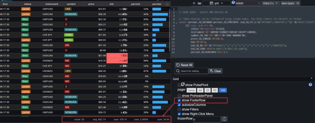The width and height of the screenshot is (315, 123).
Task: Toggle autosizeColumns checkbox
Action: [x=179, y=105]
